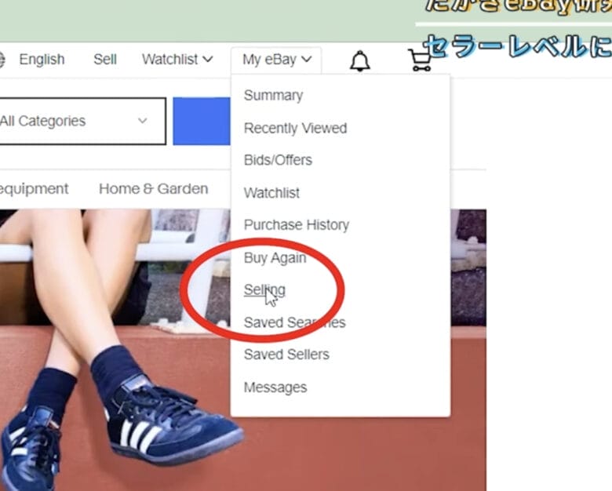Click the notifications bell icon

(360, 60)
